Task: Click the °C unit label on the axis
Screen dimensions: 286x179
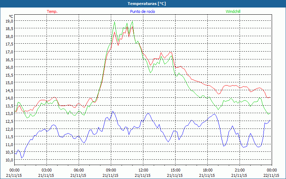Action: coord(11,16)
